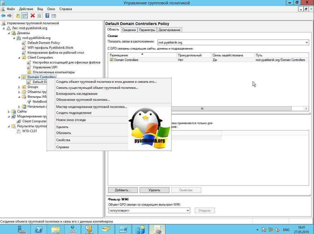The image size is (314, 234).
Task: Choose 'Блокировать наследование' in the context menu
Action: (x=77, y=94)
